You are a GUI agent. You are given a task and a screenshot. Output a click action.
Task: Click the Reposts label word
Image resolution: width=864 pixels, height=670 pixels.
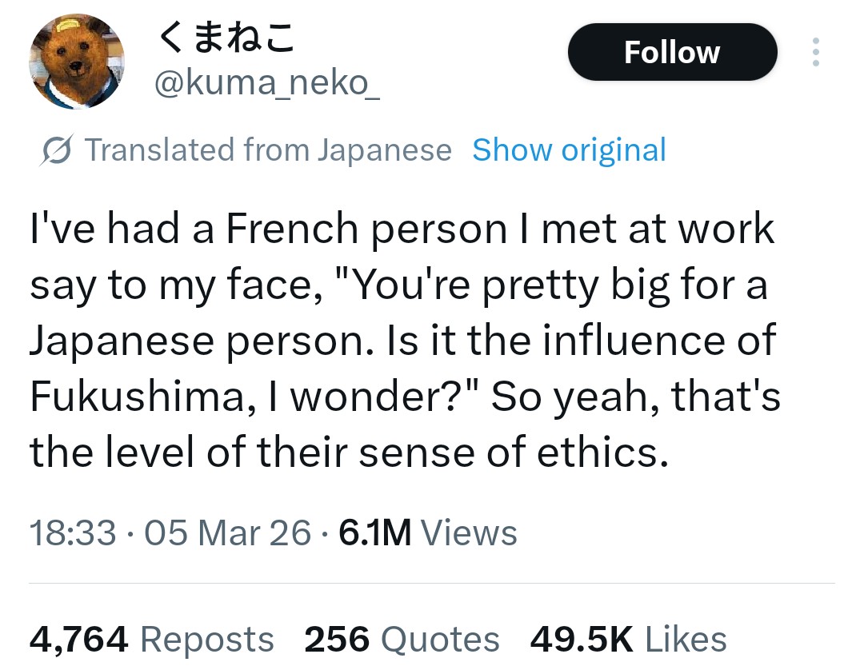207,639
